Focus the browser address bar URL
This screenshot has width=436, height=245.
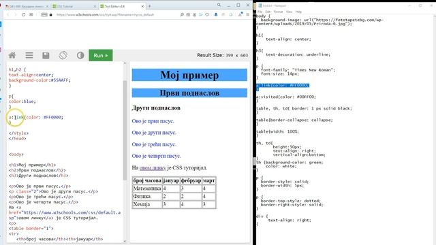coord(105,15)
